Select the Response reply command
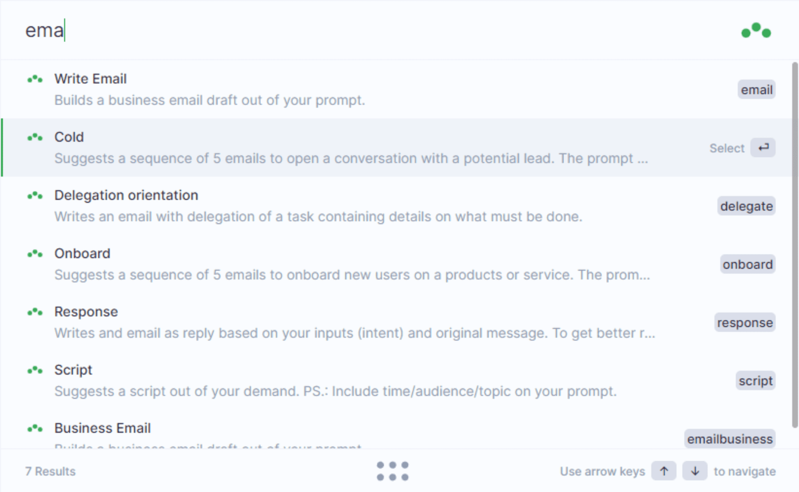This screenshot has width=799, height=492. point(396,322)
